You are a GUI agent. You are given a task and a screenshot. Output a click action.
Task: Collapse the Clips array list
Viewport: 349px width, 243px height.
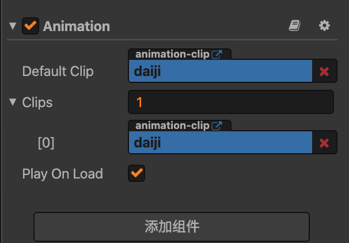13,102
